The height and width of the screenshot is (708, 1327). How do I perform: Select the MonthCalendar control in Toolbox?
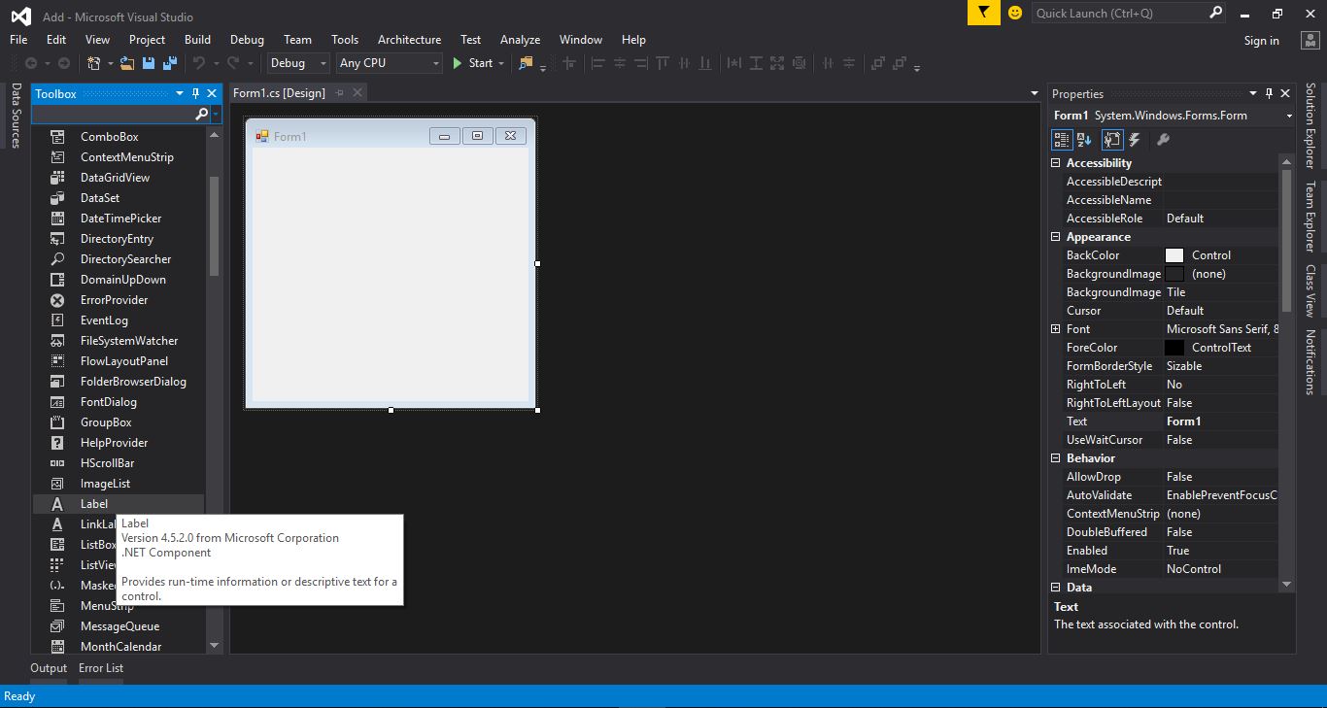pyautogui.click(x=120, y=647)
